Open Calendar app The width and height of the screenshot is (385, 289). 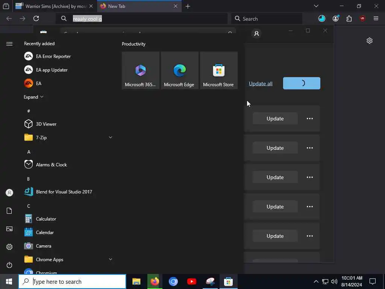(x=68, y=232)
